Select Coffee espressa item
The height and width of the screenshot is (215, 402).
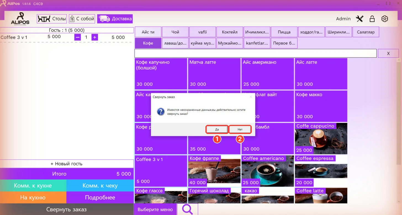tap(321, 171)
